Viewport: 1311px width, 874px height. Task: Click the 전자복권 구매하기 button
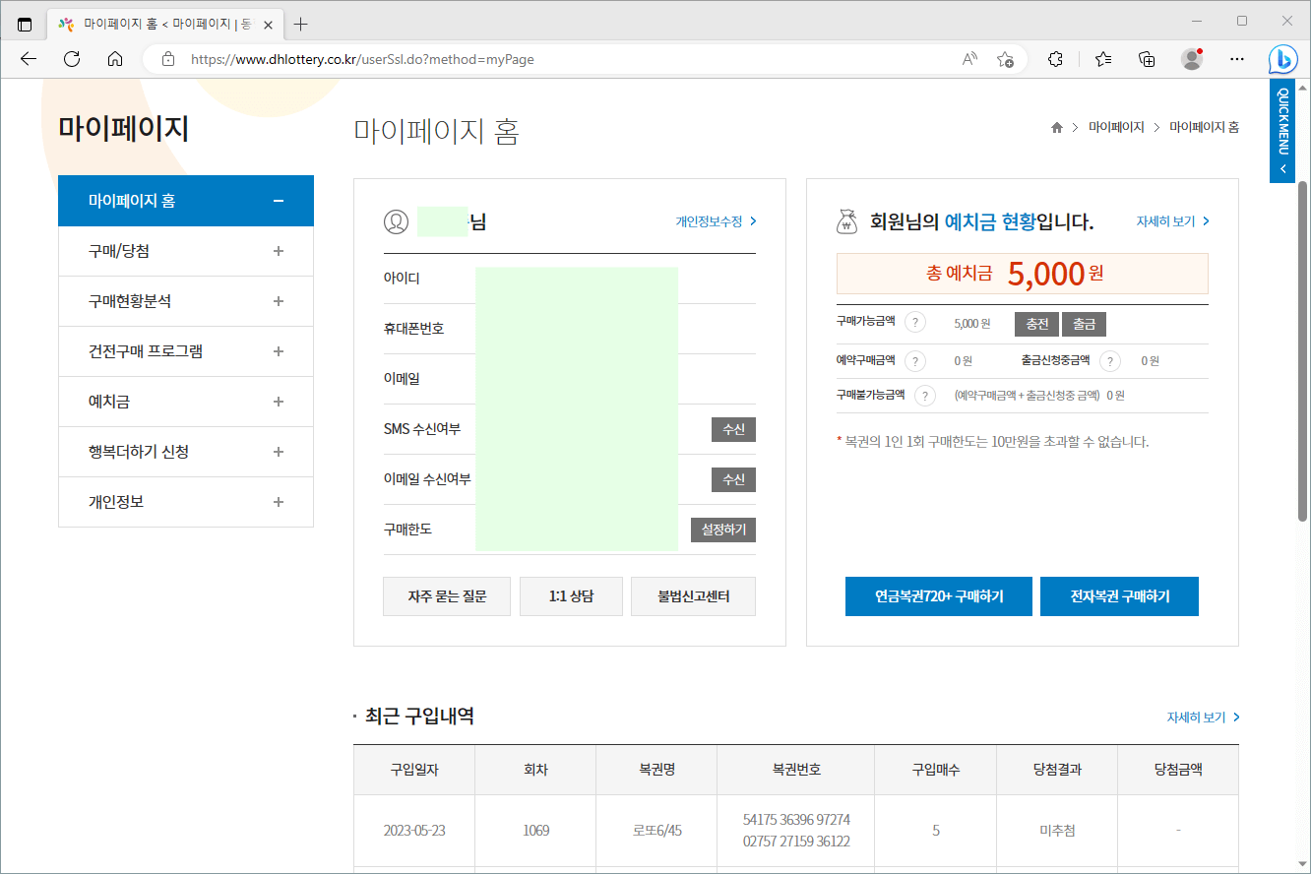[x=1119, y=595]
